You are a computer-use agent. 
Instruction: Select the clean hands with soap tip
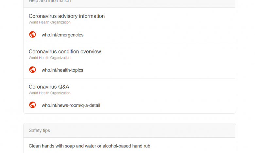tap(90, 146)
